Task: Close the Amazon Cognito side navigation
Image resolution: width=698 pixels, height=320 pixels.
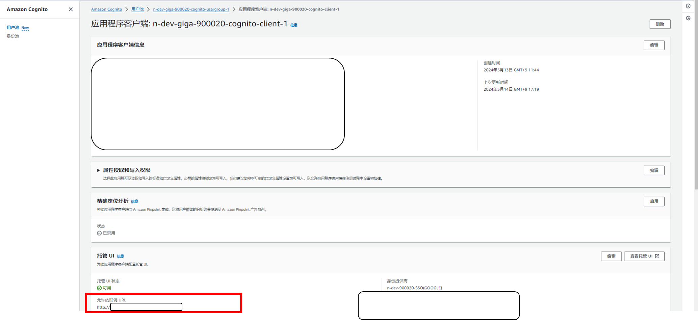Action: (71, 9)
